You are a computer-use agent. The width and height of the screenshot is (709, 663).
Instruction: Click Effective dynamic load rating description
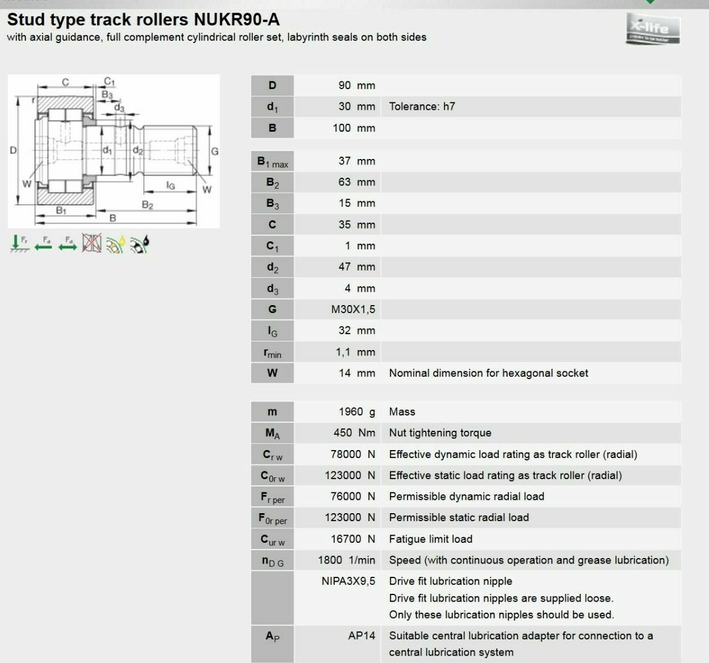click(512, 454)
